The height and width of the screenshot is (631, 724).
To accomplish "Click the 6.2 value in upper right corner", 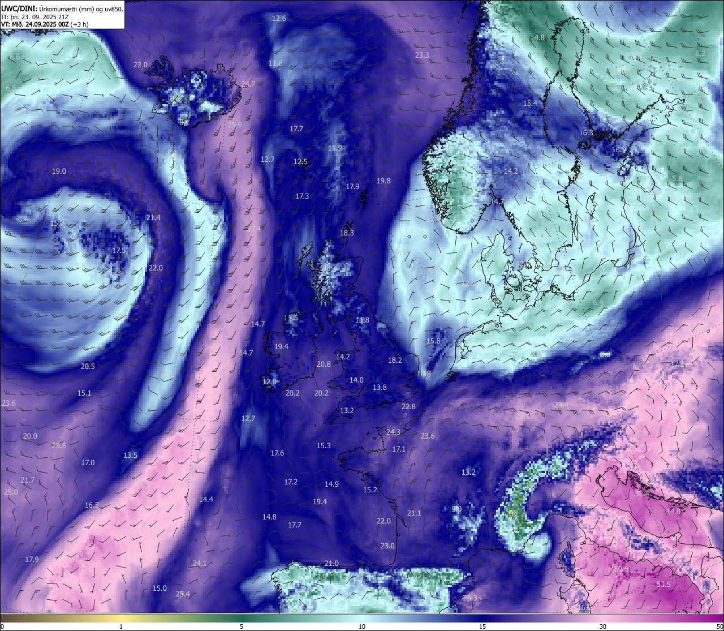I will [700, 54].
